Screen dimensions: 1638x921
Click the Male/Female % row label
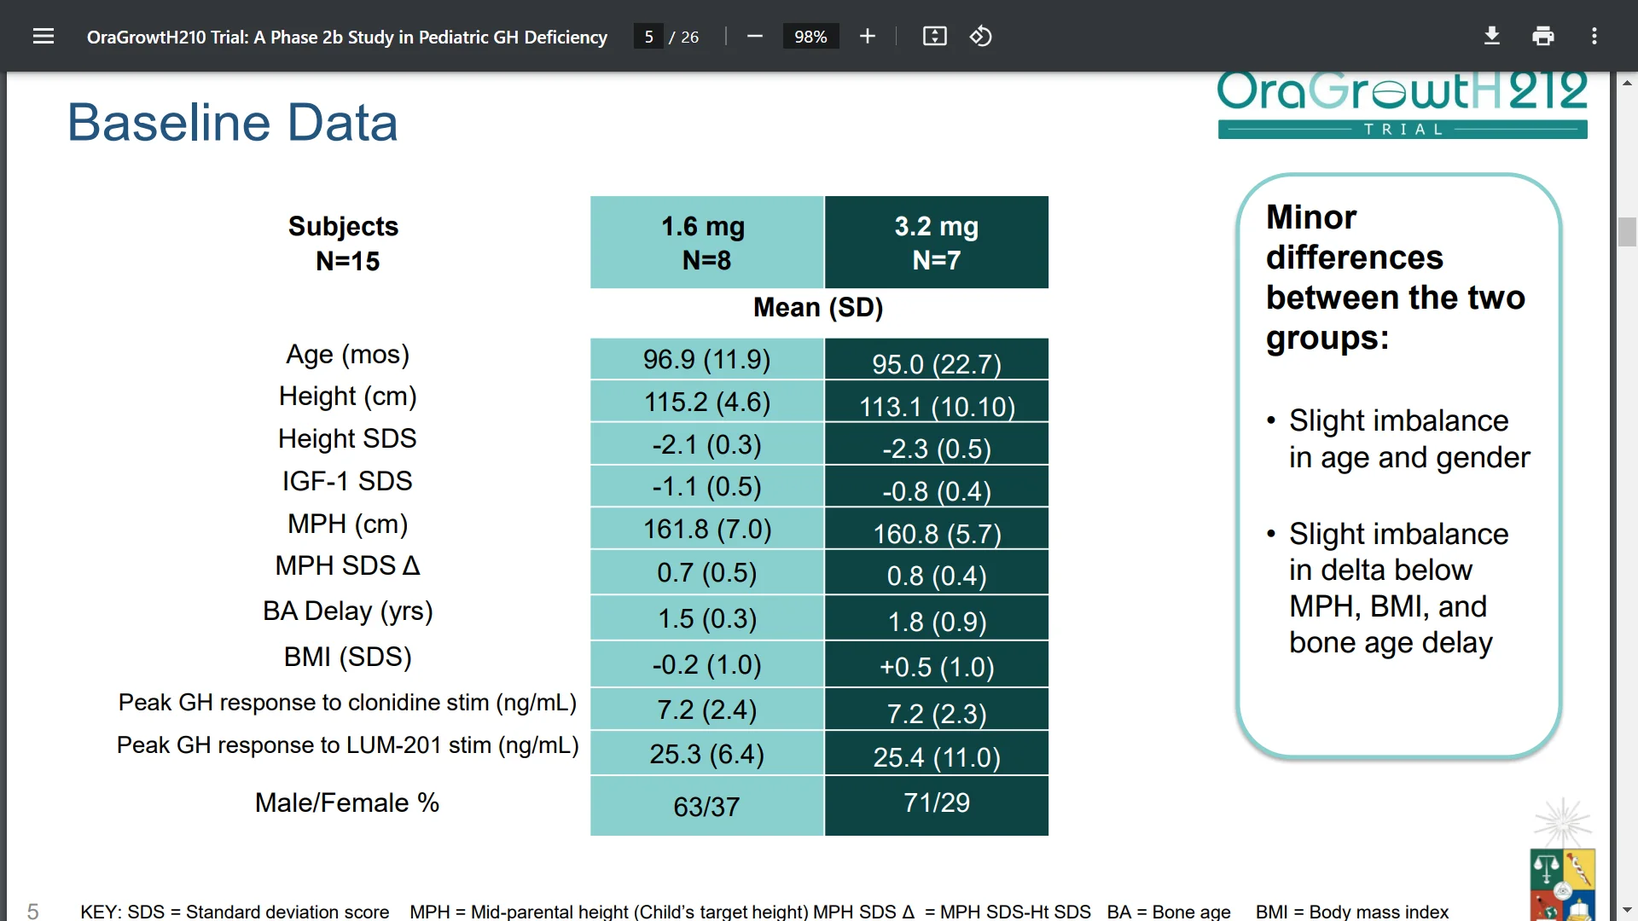click(347, 802)
